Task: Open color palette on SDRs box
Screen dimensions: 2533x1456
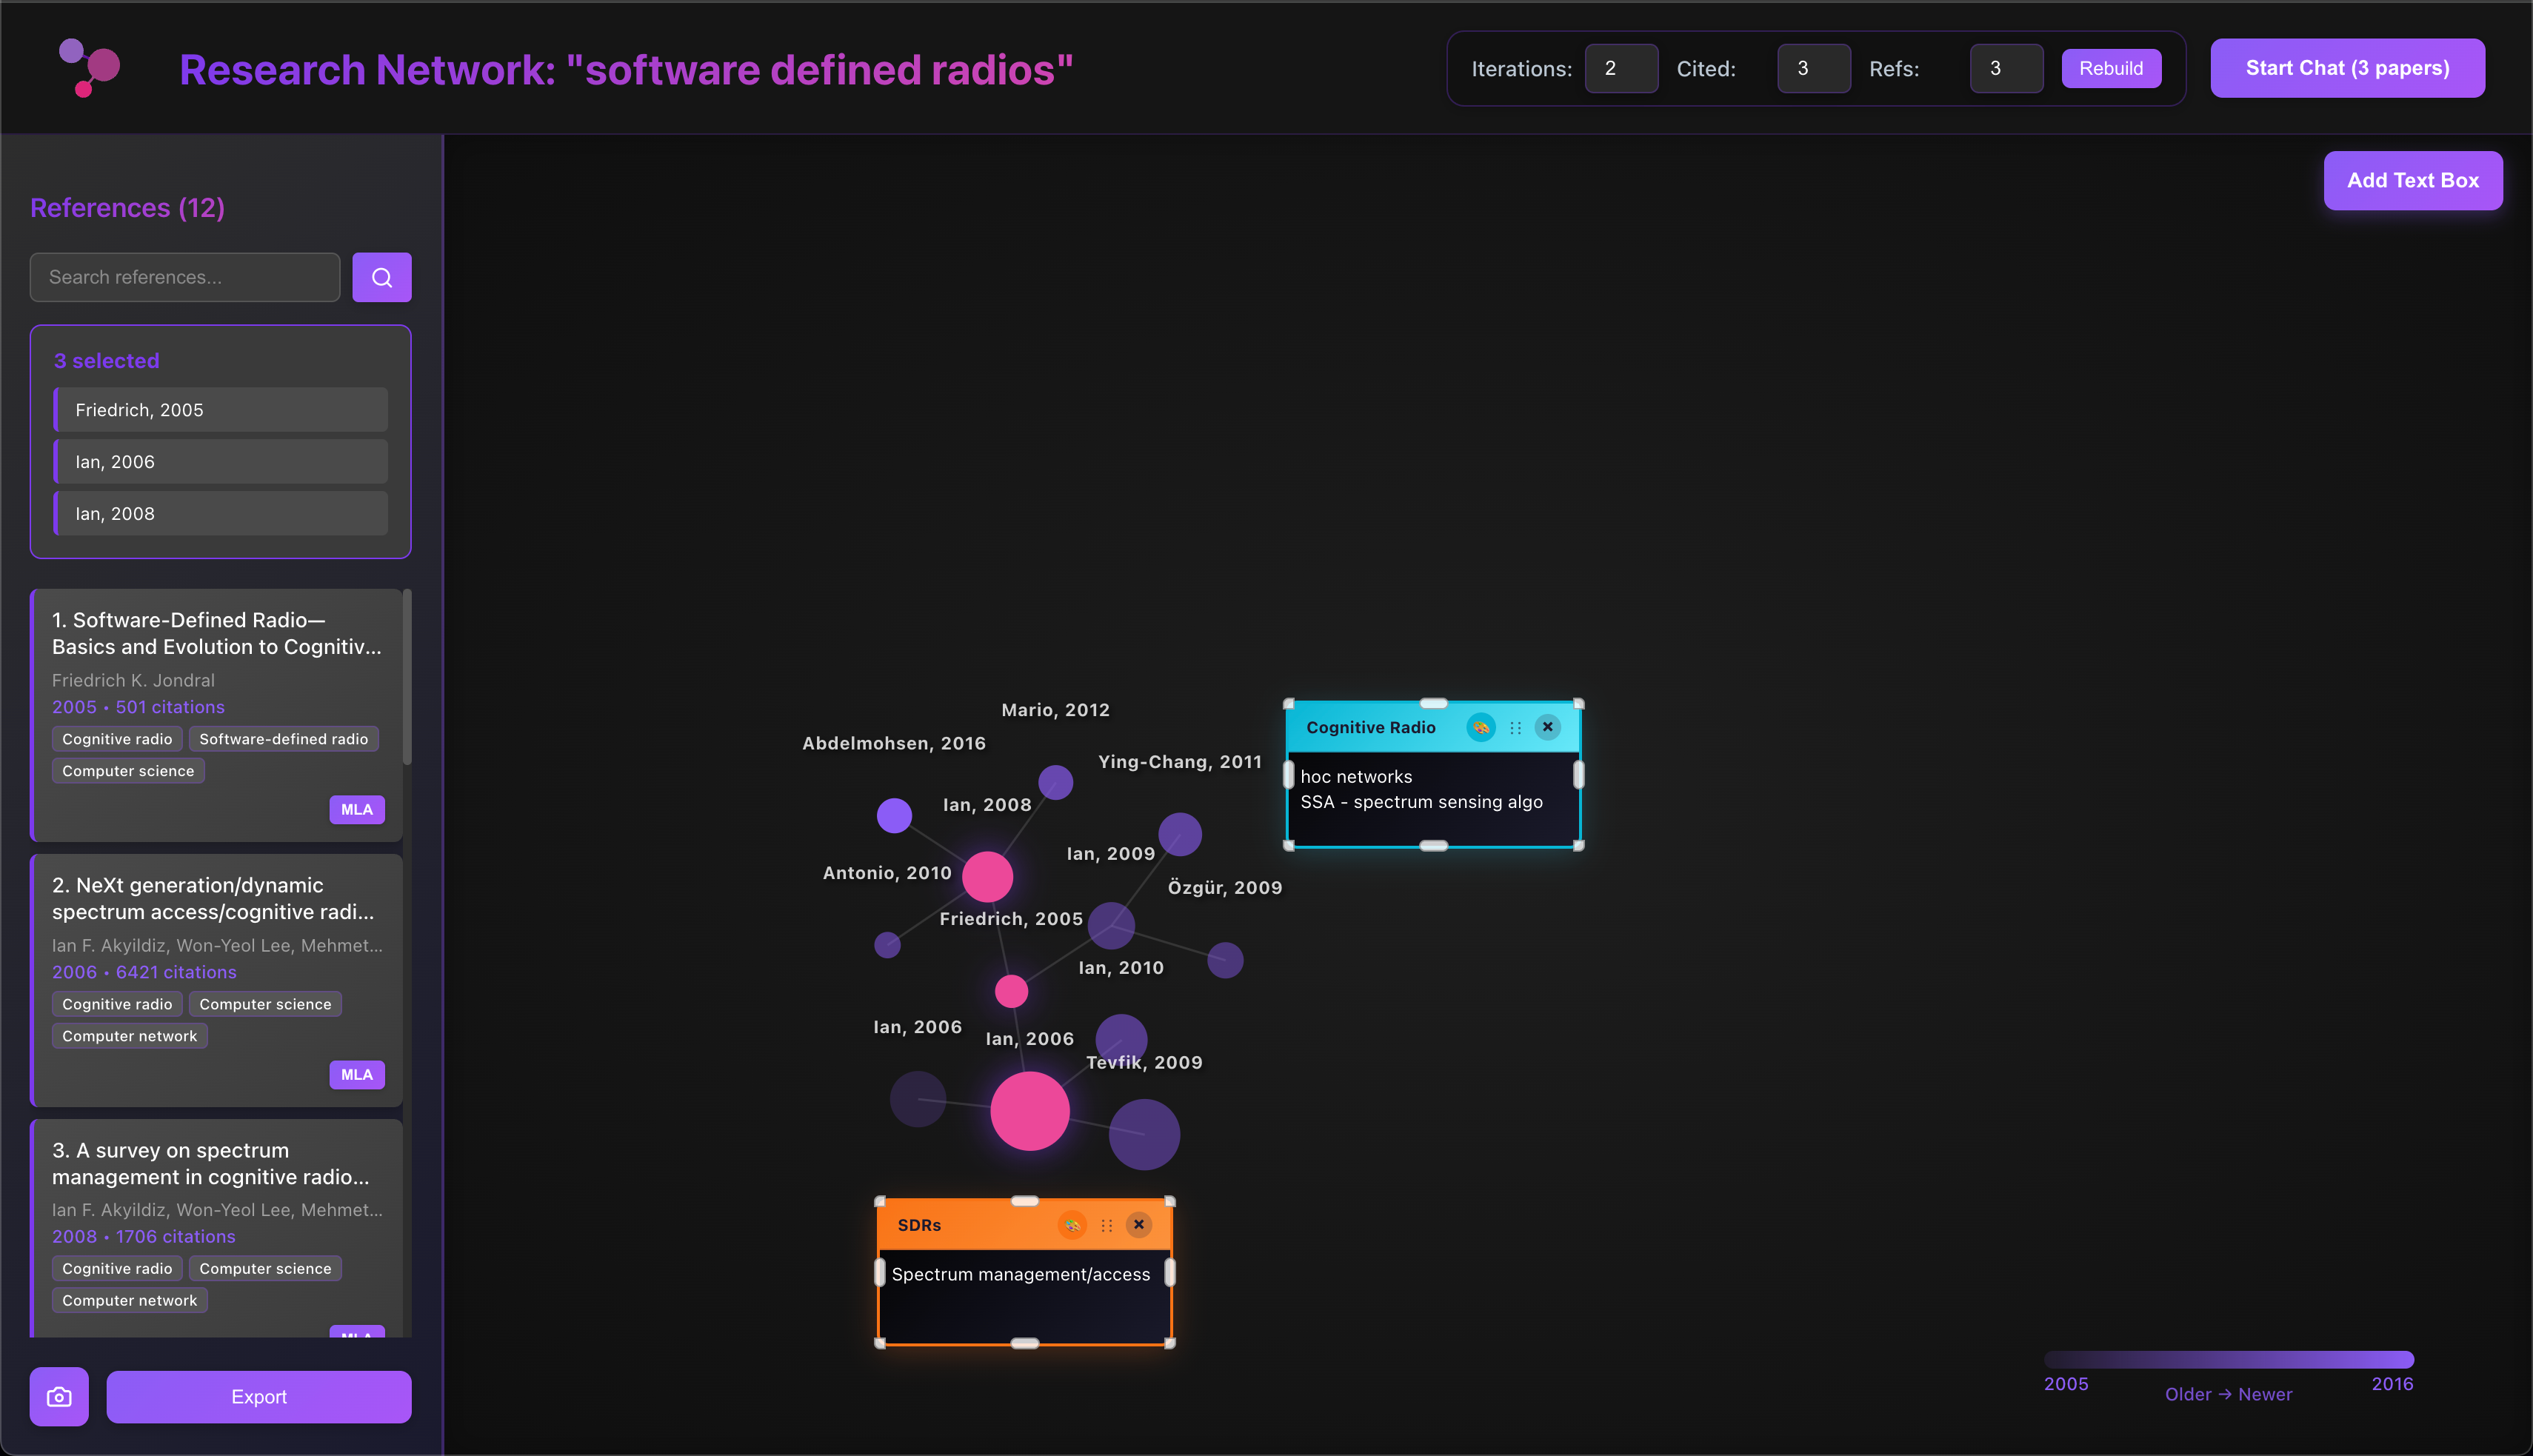Action: tap(1072, 1225)
